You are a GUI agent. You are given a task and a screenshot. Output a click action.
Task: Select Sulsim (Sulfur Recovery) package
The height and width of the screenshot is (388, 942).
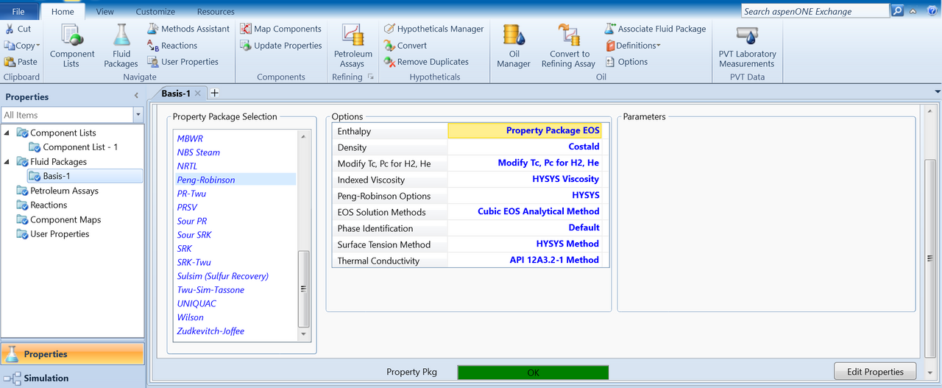click(x=223, y=276)
